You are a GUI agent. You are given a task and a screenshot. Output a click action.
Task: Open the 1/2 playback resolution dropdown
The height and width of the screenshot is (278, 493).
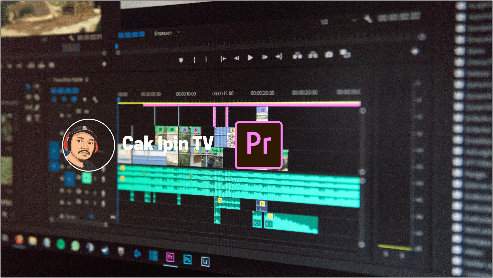pos(338,22)
